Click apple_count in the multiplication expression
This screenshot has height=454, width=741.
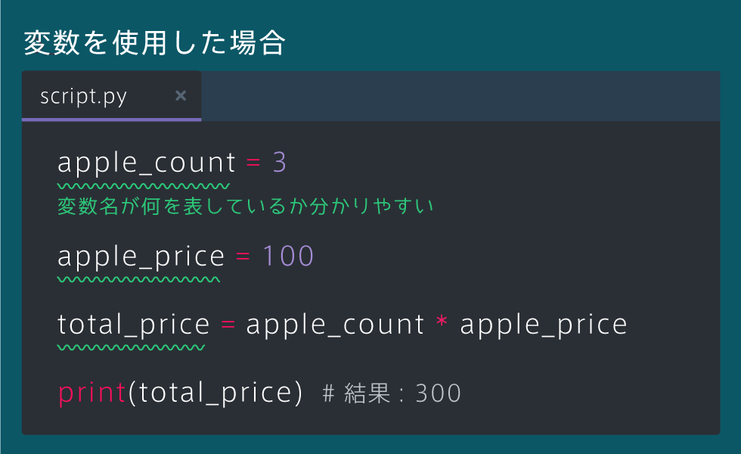point(335,325)
